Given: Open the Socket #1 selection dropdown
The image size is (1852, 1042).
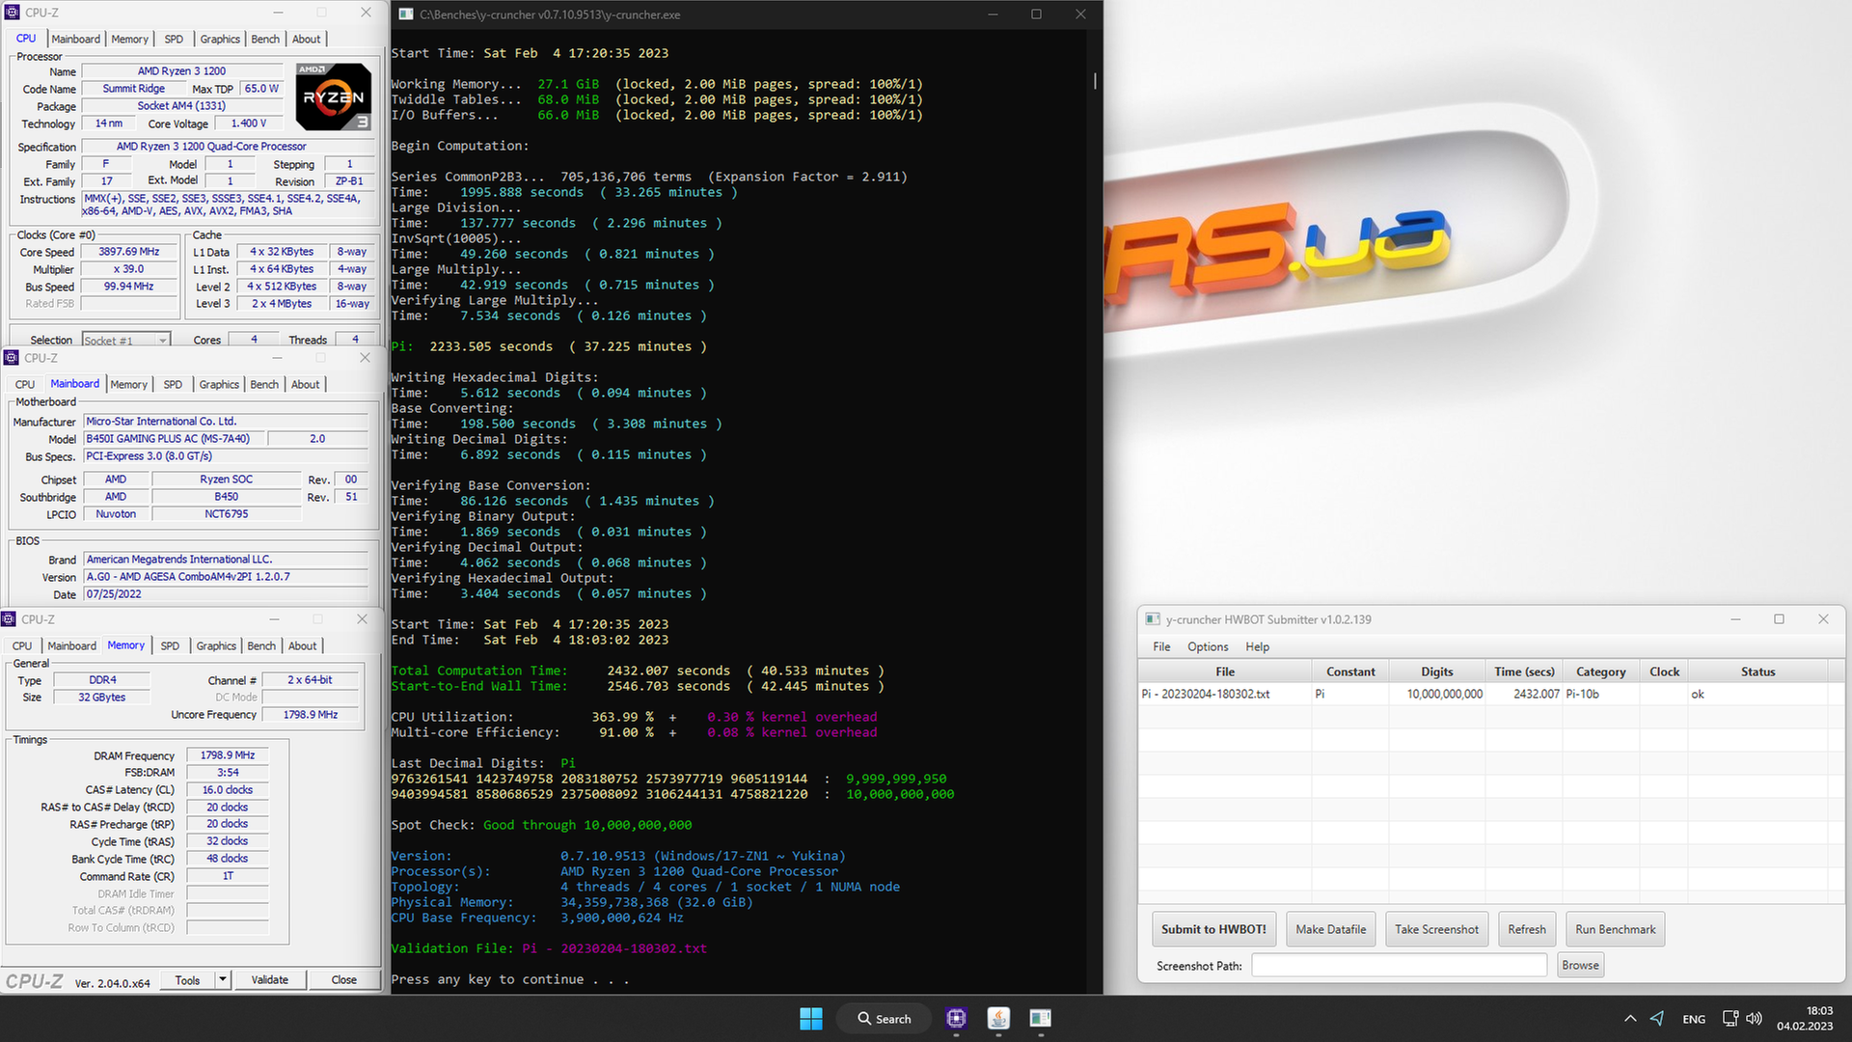Looking at the screenshot, I should 126,341.
